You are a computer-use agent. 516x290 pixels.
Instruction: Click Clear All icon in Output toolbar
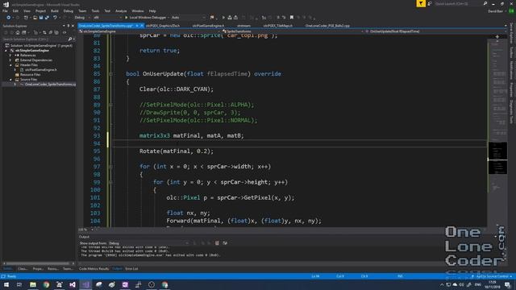click(217, 243)
